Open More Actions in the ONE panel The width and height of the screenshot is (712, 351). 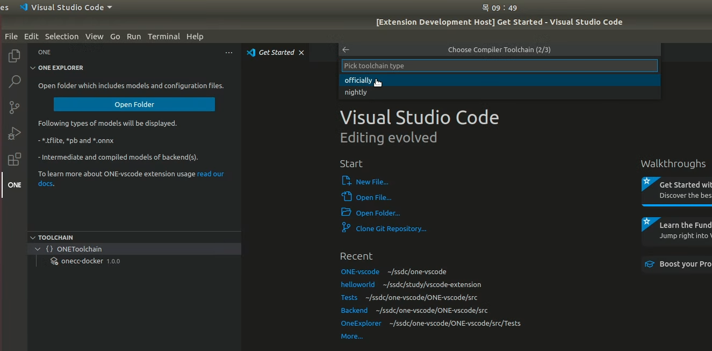(228, 52)
